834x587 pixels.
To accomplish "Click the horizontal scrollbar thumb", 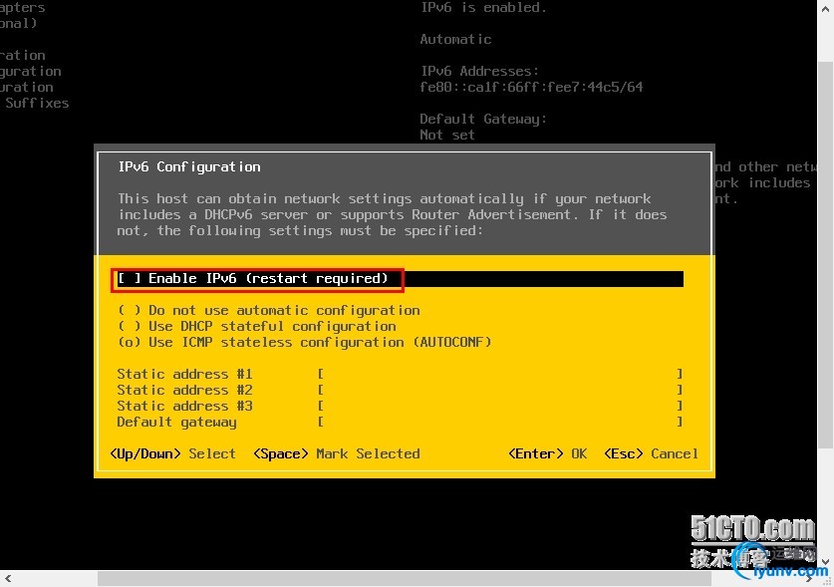I will click(405, 578).
